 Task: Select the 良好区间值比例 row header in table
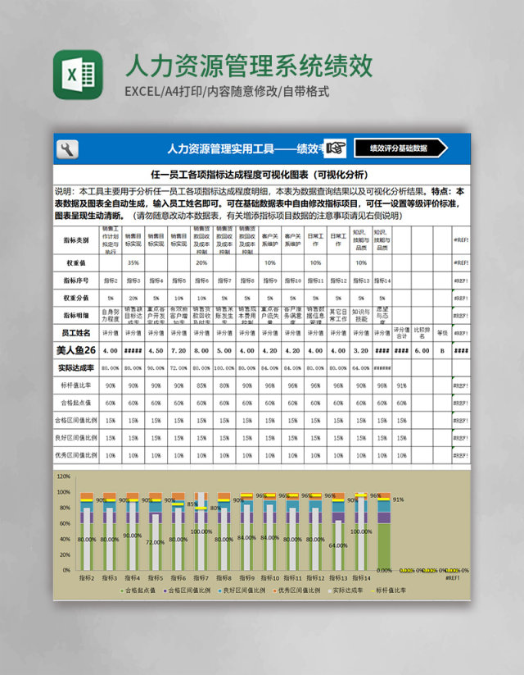point(76,438)
